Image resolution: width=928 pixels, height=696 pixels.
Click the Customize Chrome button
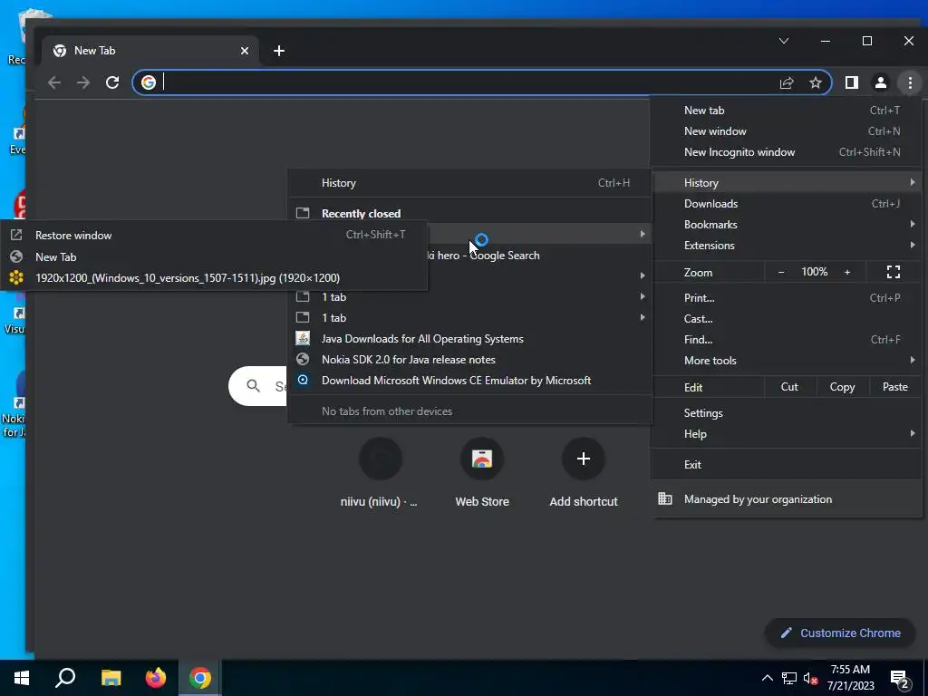click(x=840, y=633)
